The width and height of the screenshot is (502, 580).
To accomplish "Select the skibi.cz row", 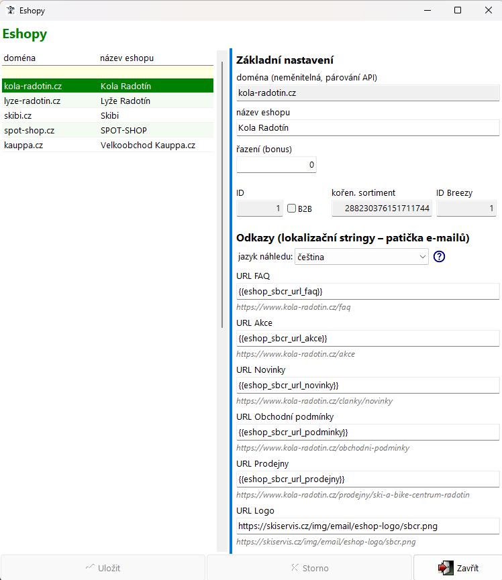I will (x=108, y=115).
